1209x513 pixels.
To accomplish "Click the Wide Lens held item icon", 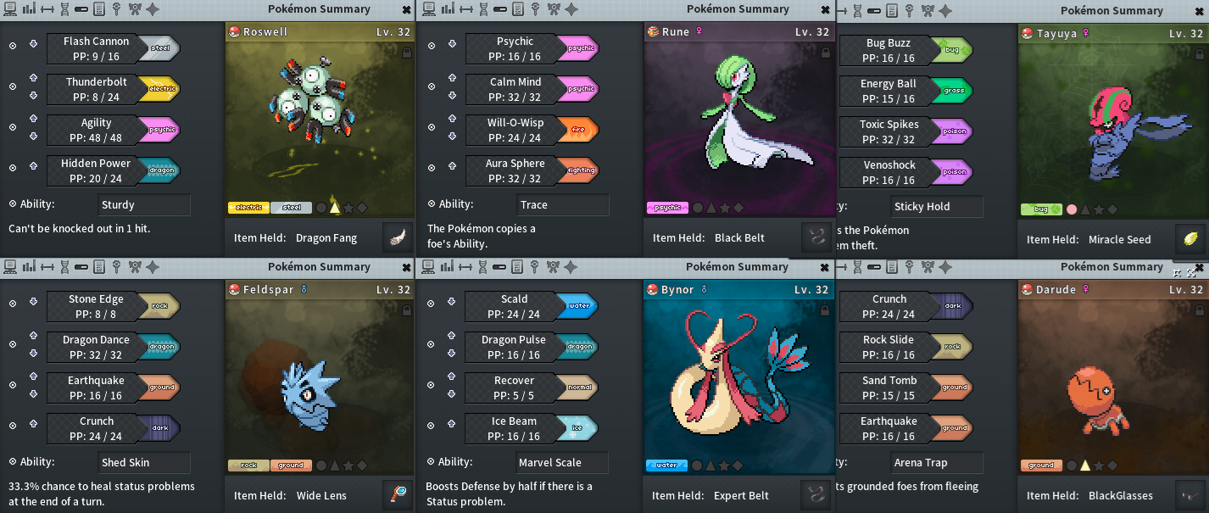I will tap(398, 495).
